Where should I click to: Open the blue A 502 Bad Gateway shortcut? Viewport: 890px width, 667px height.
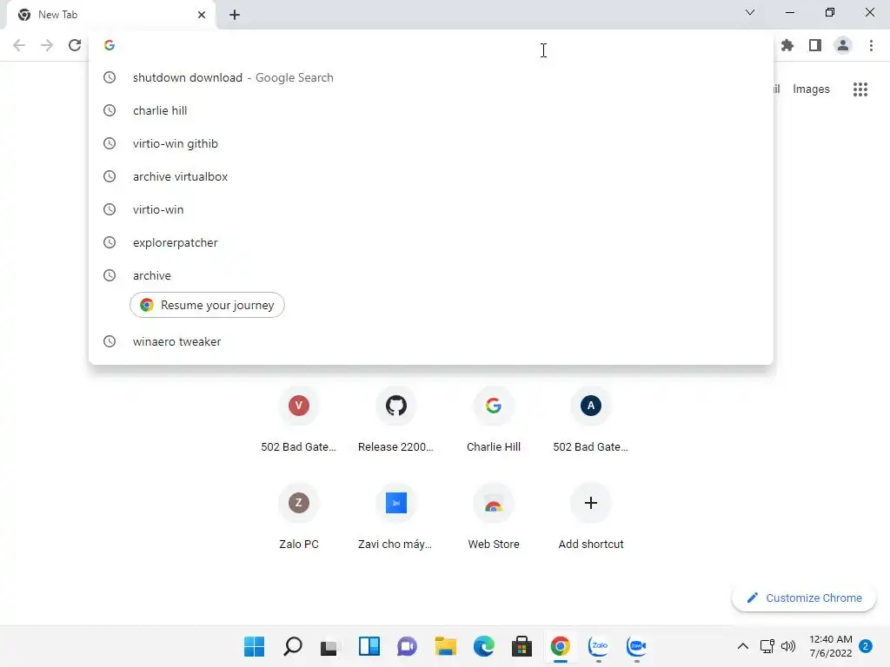coord(591,420)
